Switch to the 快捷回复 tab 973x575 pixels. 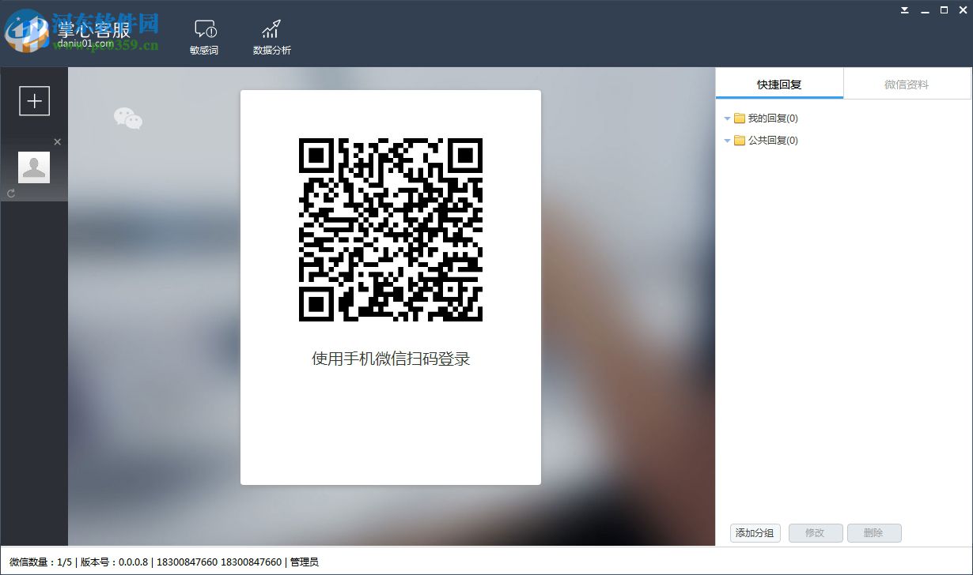click(779, 84)
